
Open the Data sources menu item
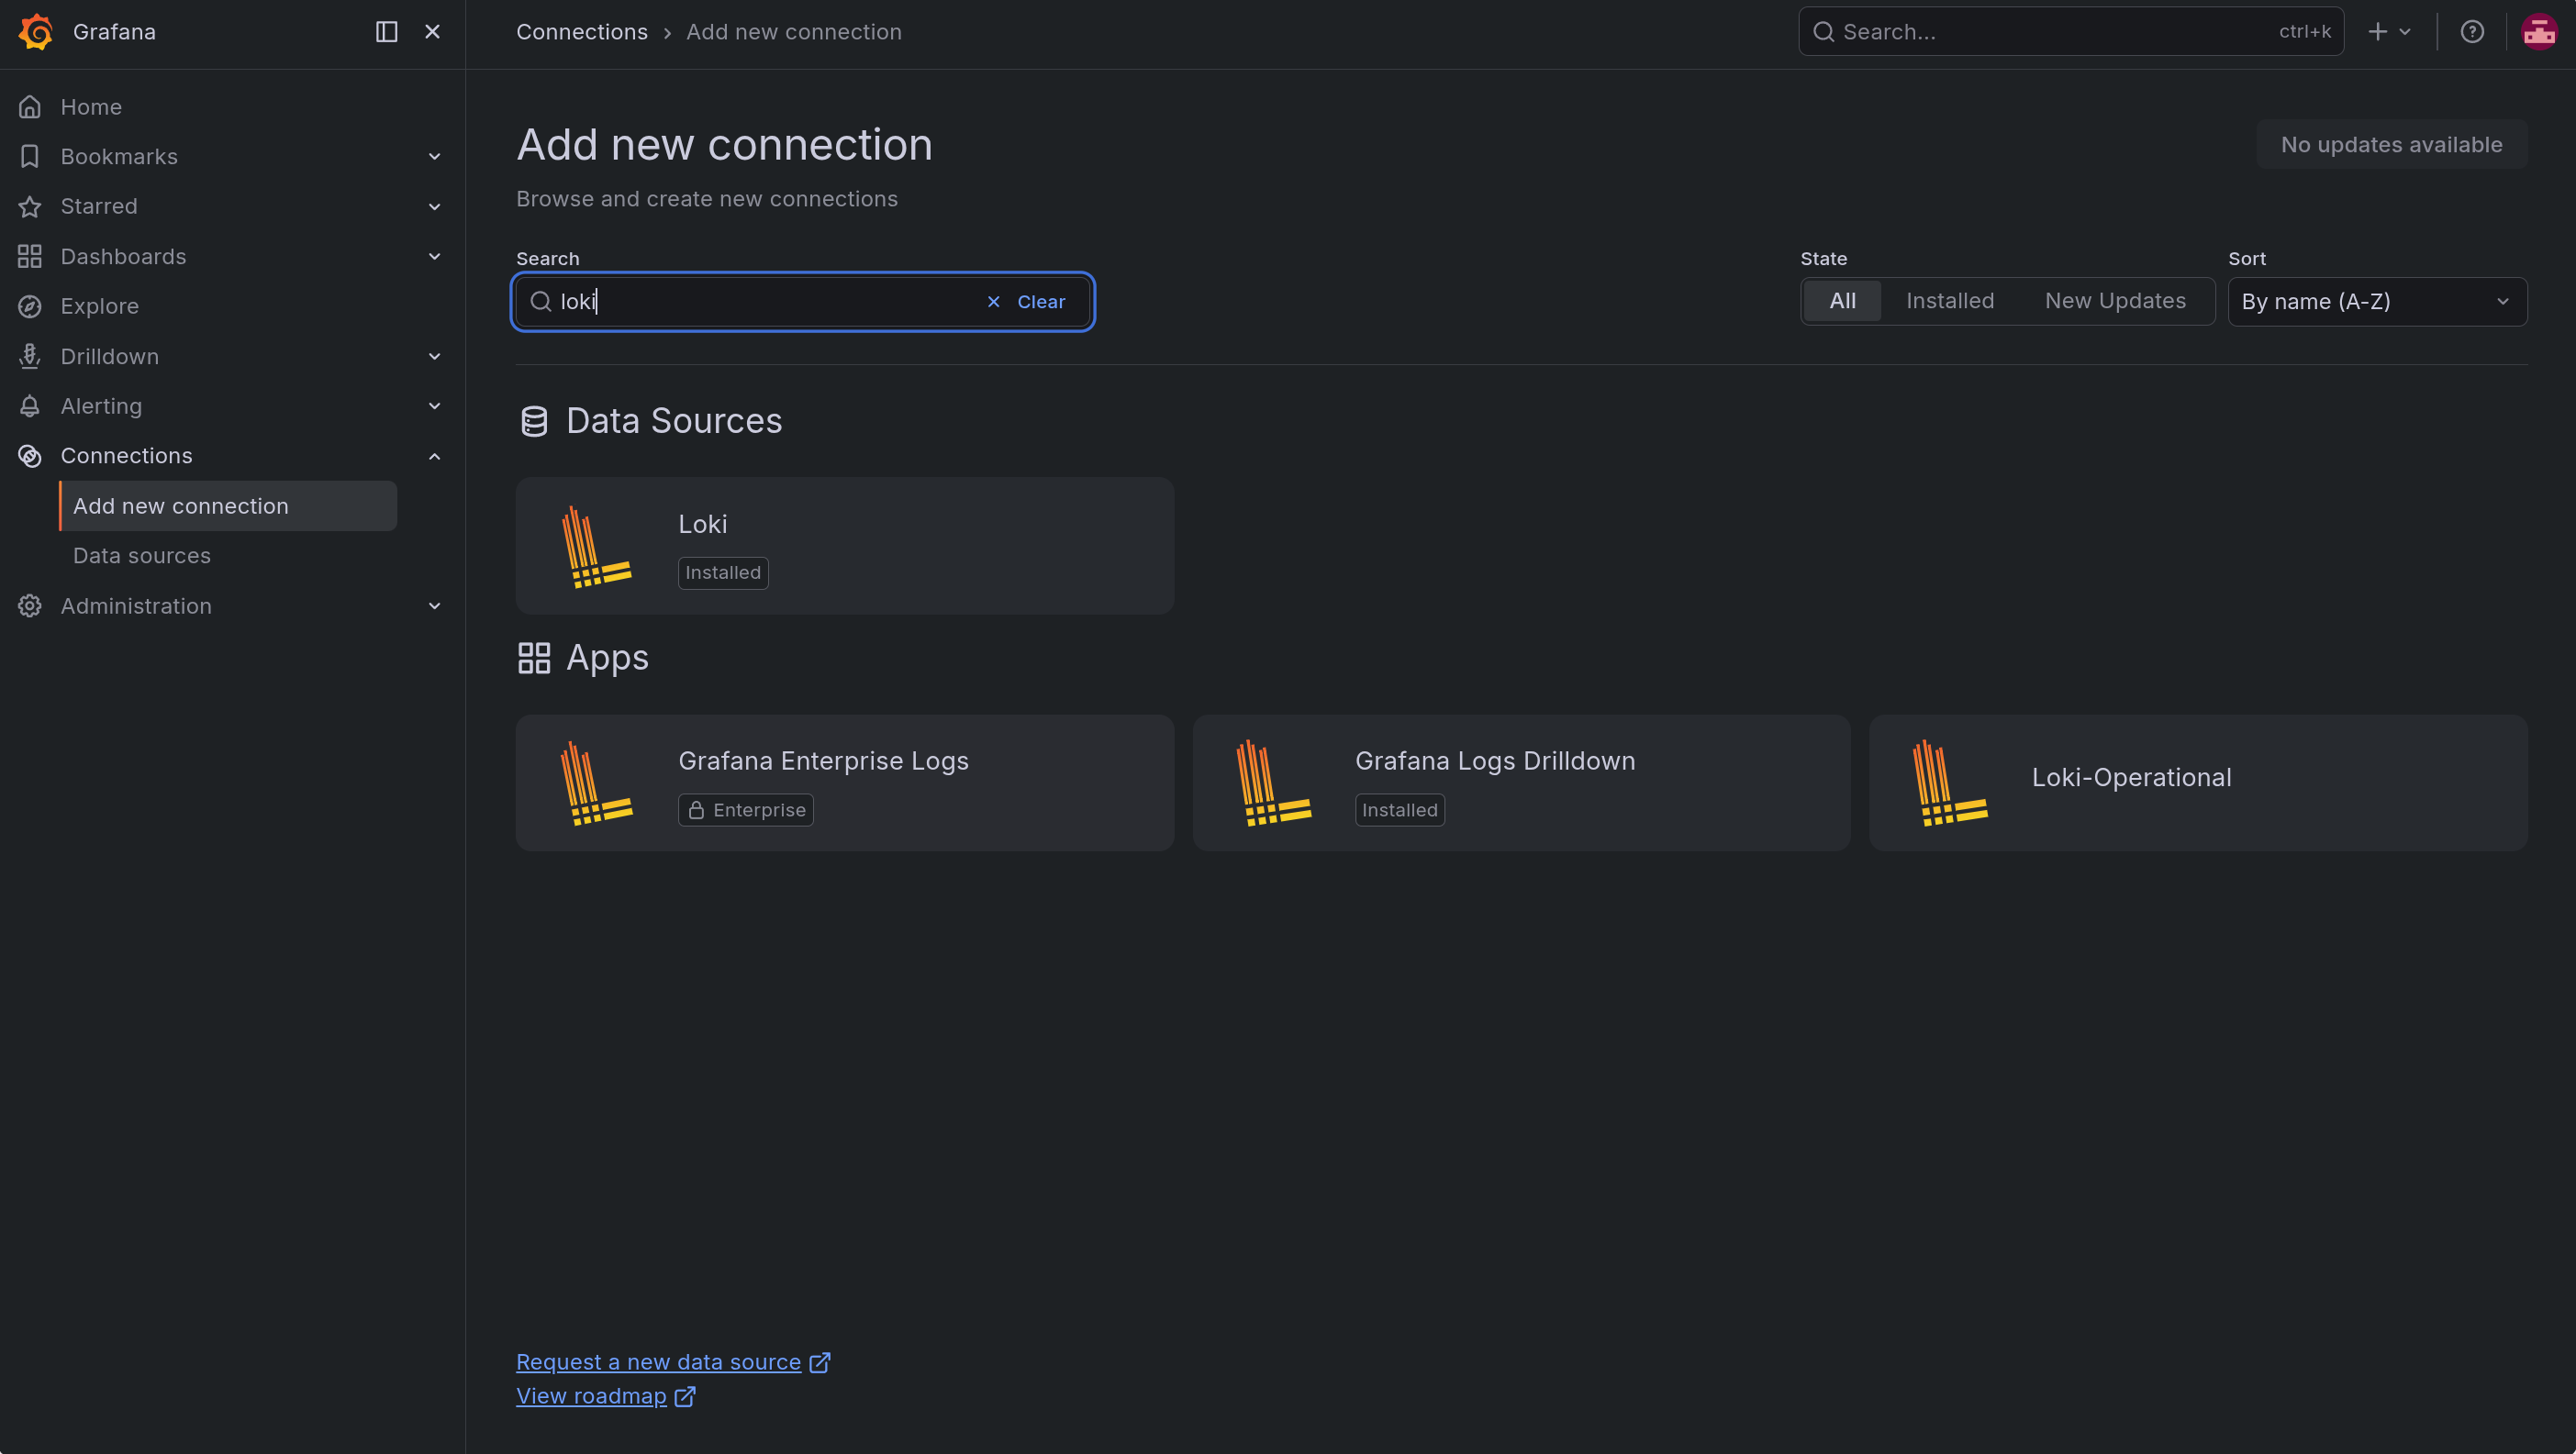click(142, 556)
